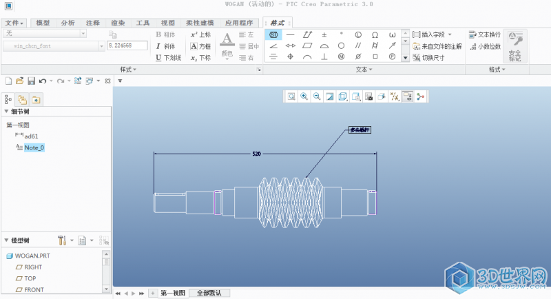
Task: Click the Save icon in quick access toolbar
Action: pos(30,81)
